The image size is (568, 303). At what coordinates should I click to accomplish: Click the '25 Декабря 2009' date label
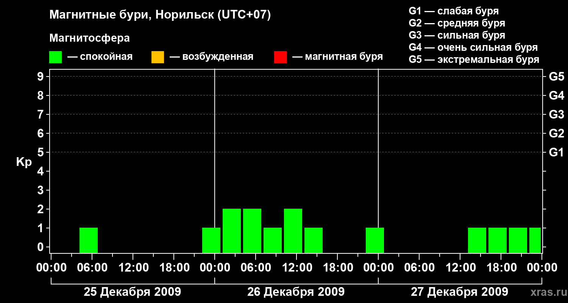tap(132, 292)
